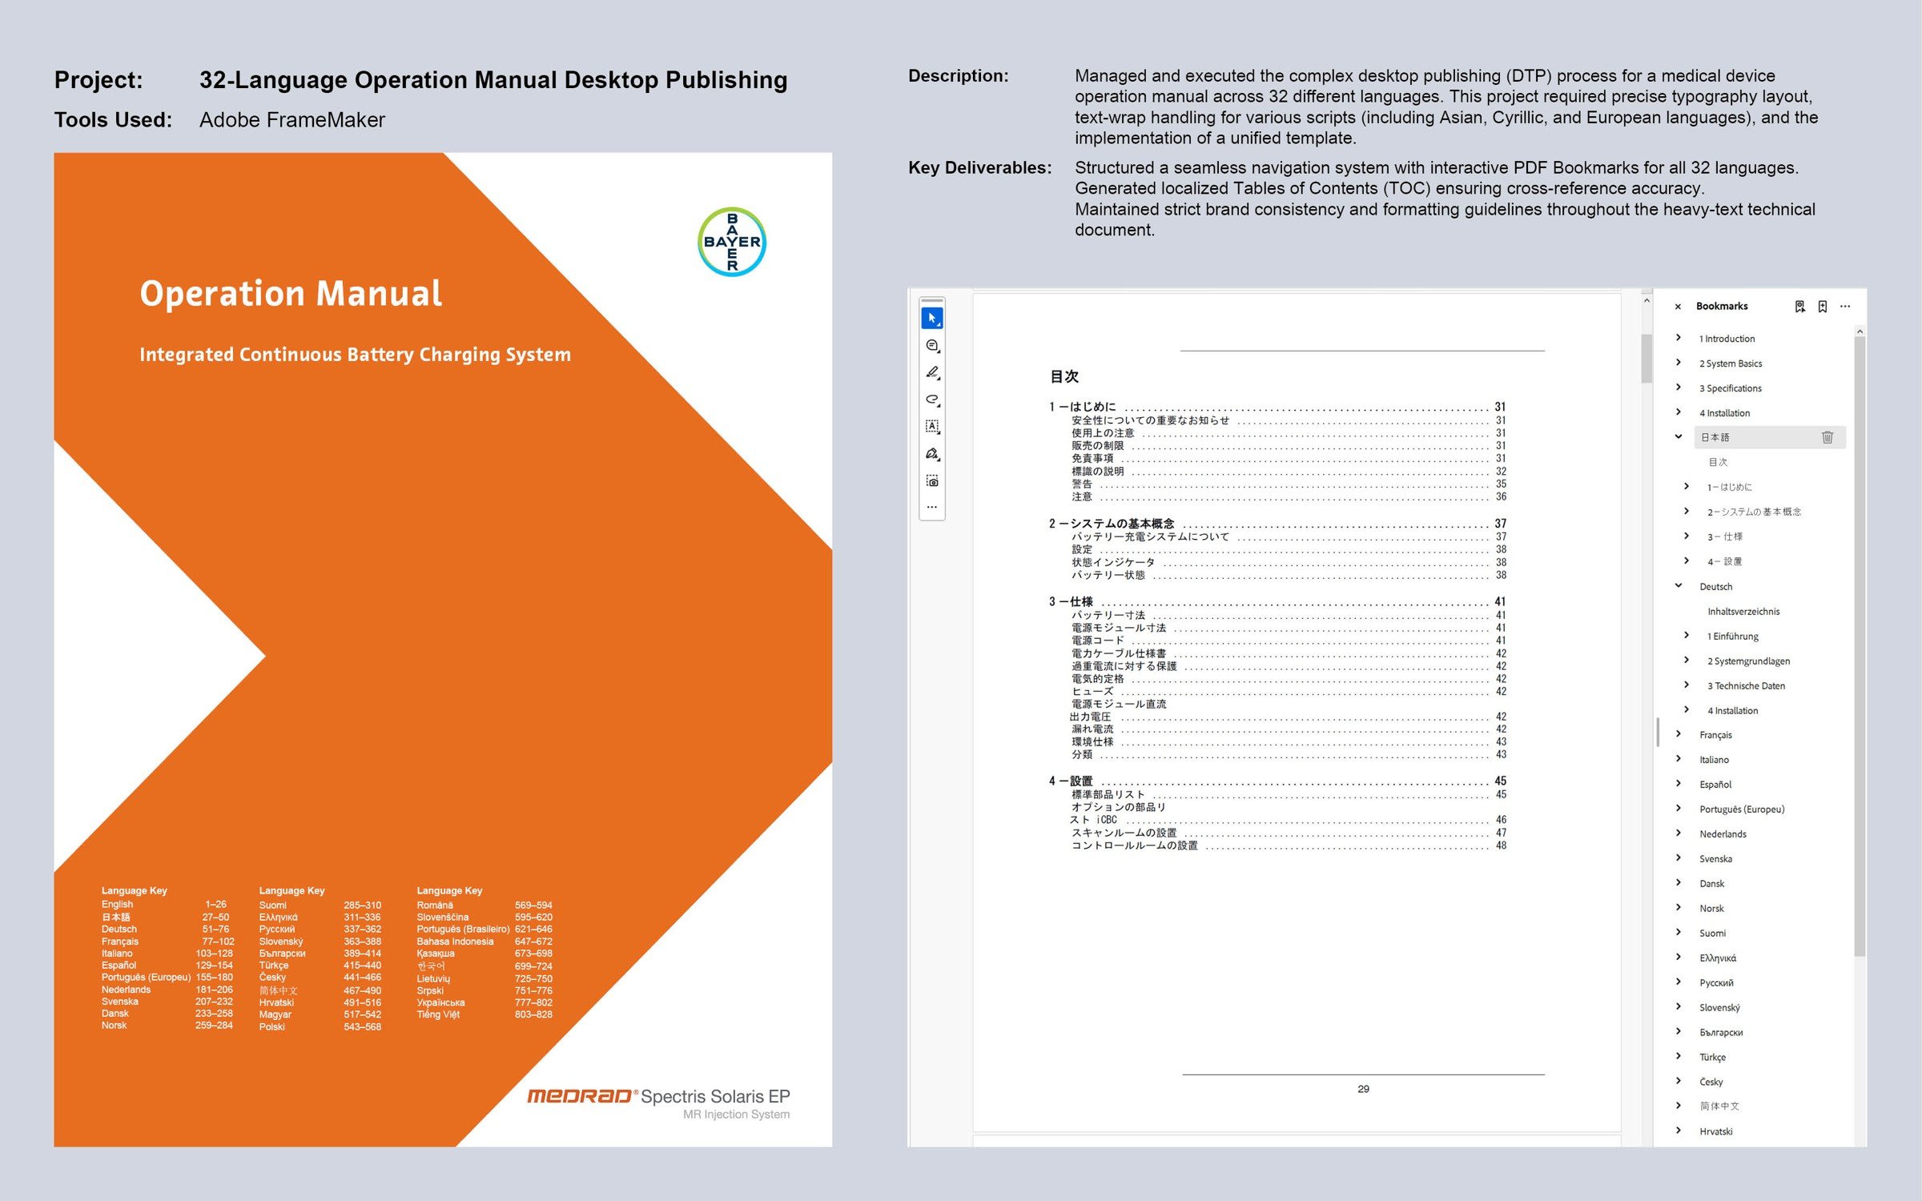Select the freehand draw loop tool
Screen dimensions: 1922x1201
(x=931, y=400)
